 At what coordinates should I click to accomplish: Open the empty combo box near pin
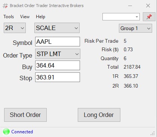click(121, 17)
